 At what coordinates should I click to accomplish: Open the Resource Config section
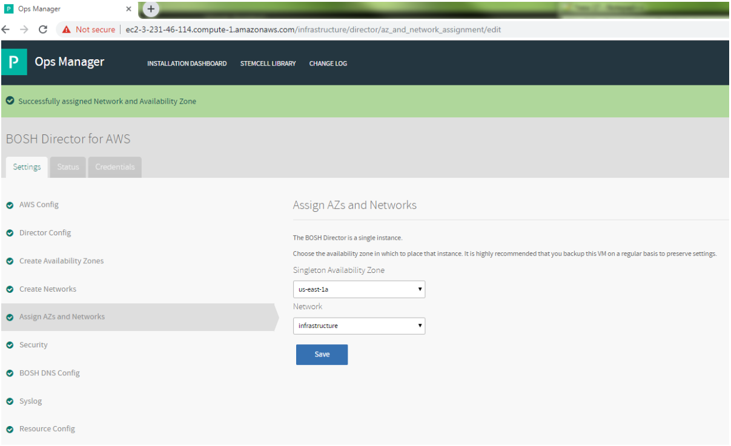[47, 428]
